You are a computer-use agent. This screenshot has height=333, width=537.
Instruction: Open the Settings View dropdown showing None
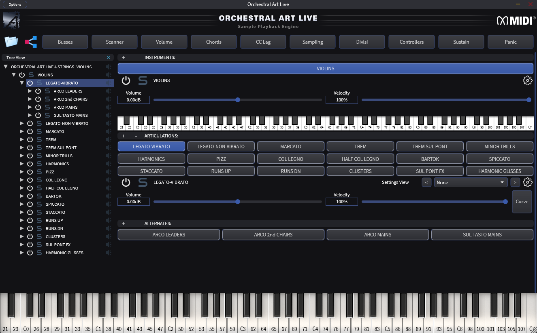471,182
